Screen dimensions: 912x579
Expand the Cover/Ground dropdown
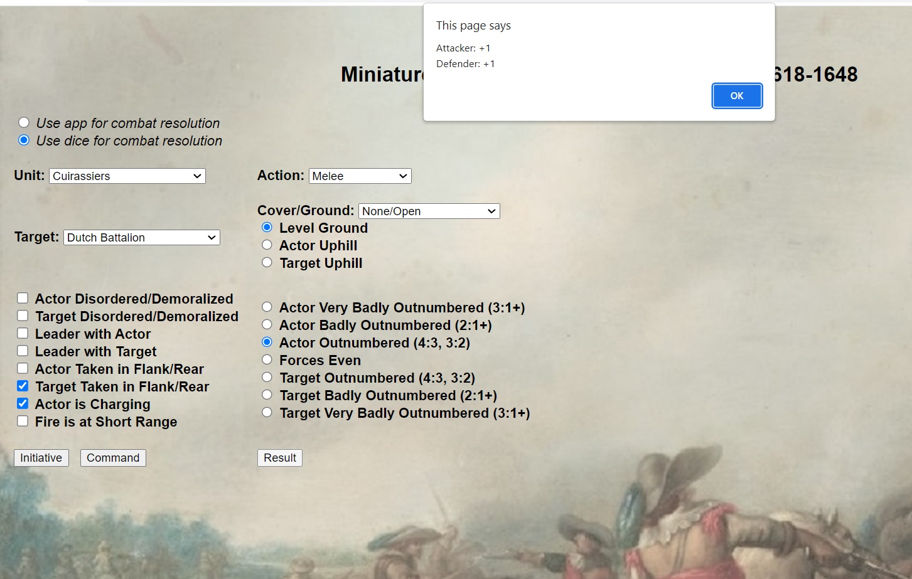[429, 211]
